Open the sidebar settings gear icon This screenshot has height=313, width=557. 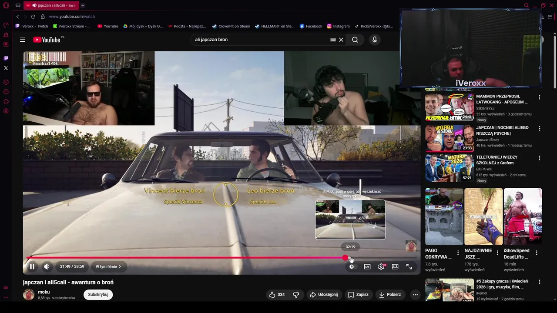(x=6, y=111)
